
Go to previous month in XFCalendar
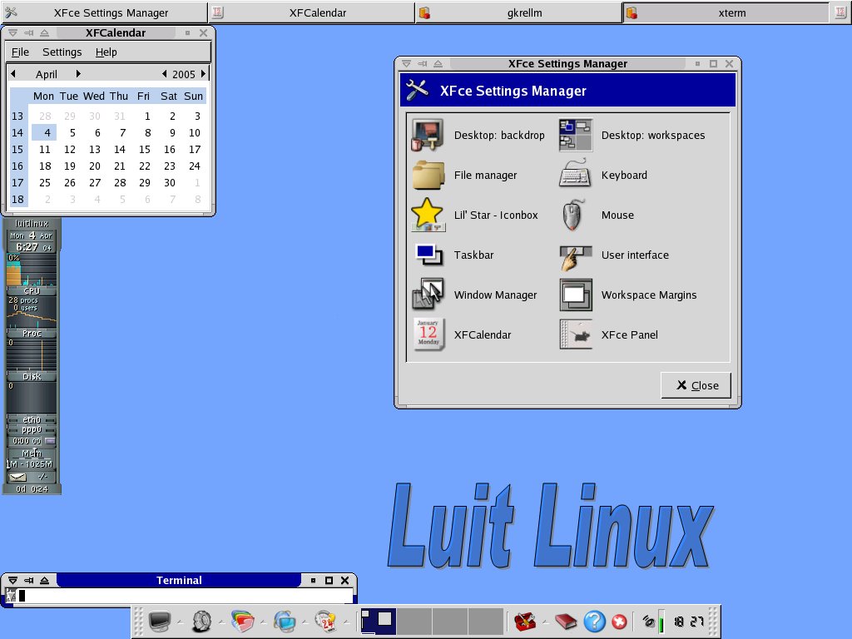13,73
